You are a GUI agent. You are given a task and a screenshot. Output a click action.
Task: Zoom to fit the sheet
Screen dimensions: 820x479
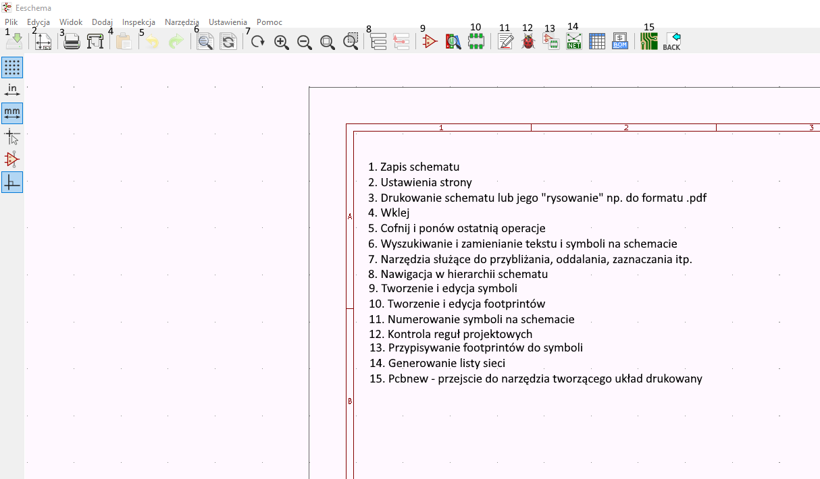328,42
